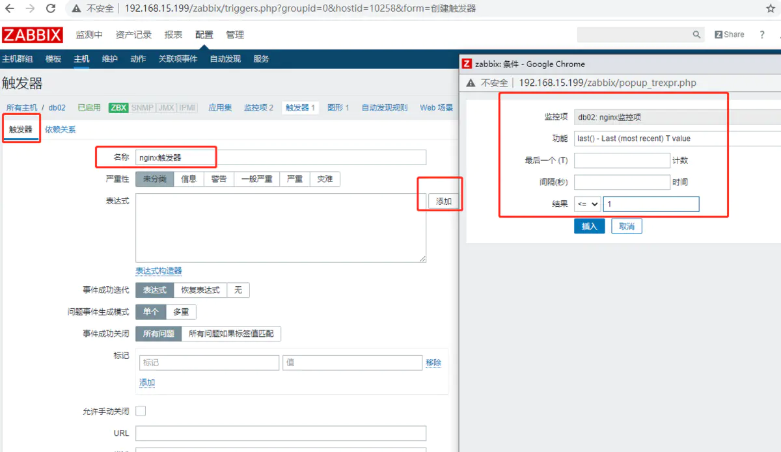Click the tag 值 field
Screen dimensions: 781x452
[352, 363]
